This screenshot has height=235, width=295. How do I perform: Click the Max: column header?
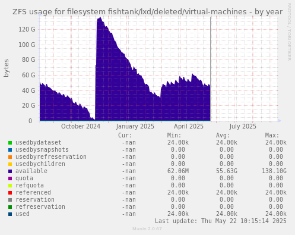coord(272,136)
